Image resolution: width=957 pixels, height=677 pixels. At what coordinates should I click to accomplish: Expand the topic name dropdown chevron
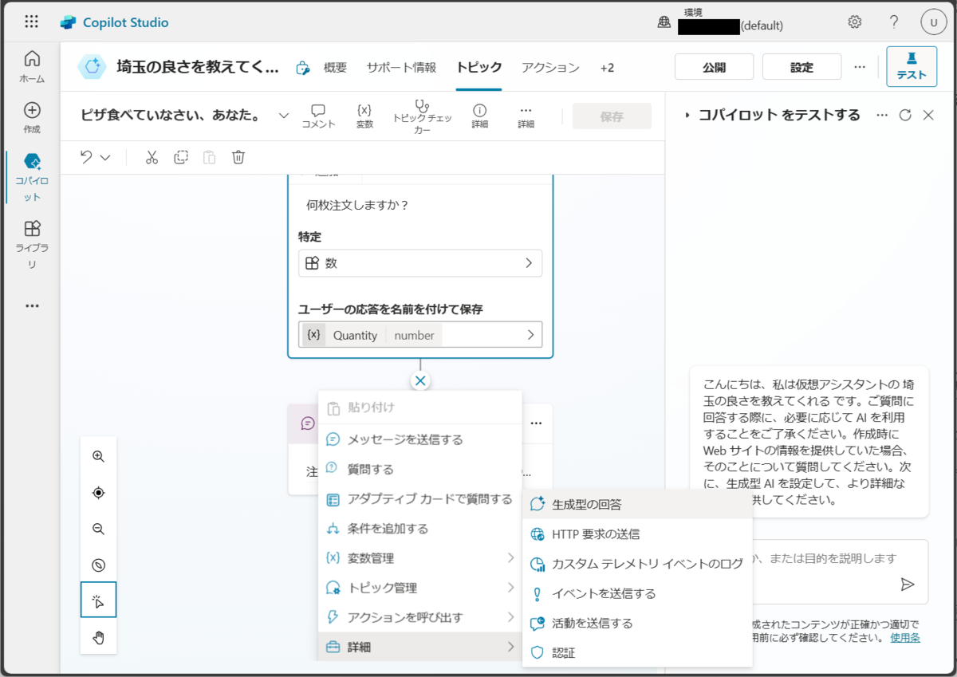pyautogui.click(x=284, y=116)
